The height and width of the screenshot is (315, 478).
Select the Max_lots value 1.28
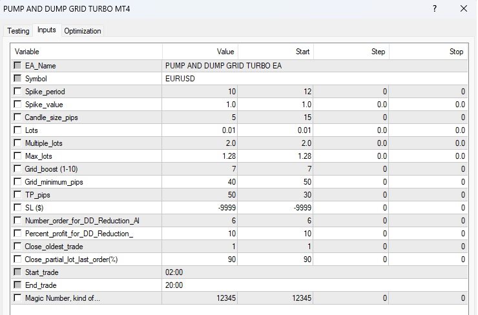[200, 156]
